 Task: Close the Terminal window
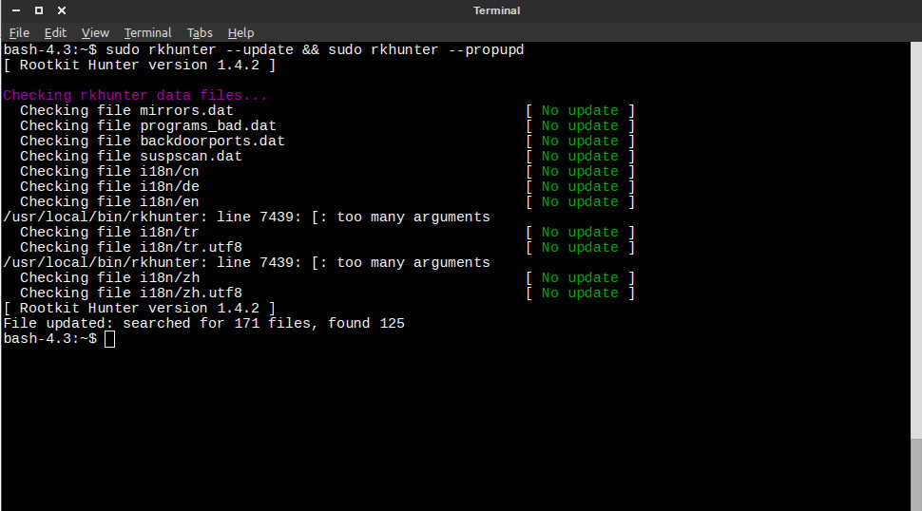pos(61,10)
